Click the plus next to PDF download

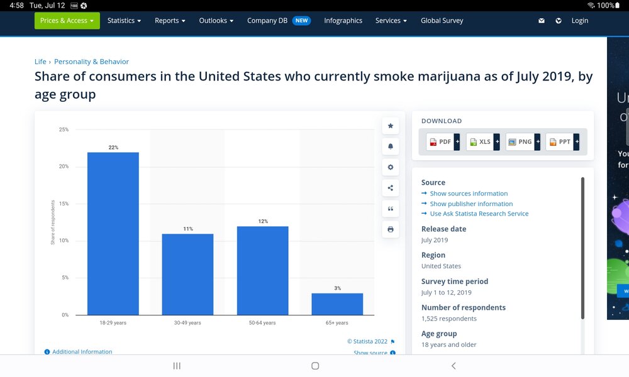pos(457,142)
